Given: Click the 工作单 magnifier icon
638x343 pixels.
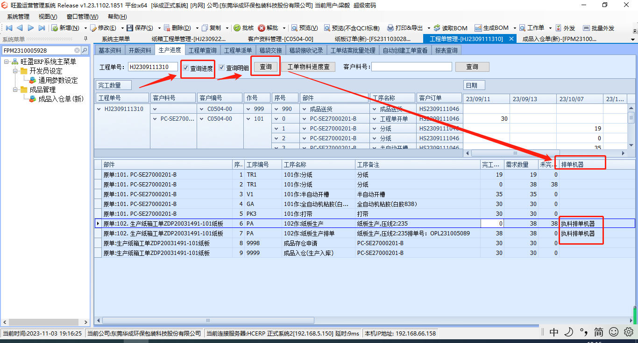Looking at the screenshot, I should (x=523, y=28).
